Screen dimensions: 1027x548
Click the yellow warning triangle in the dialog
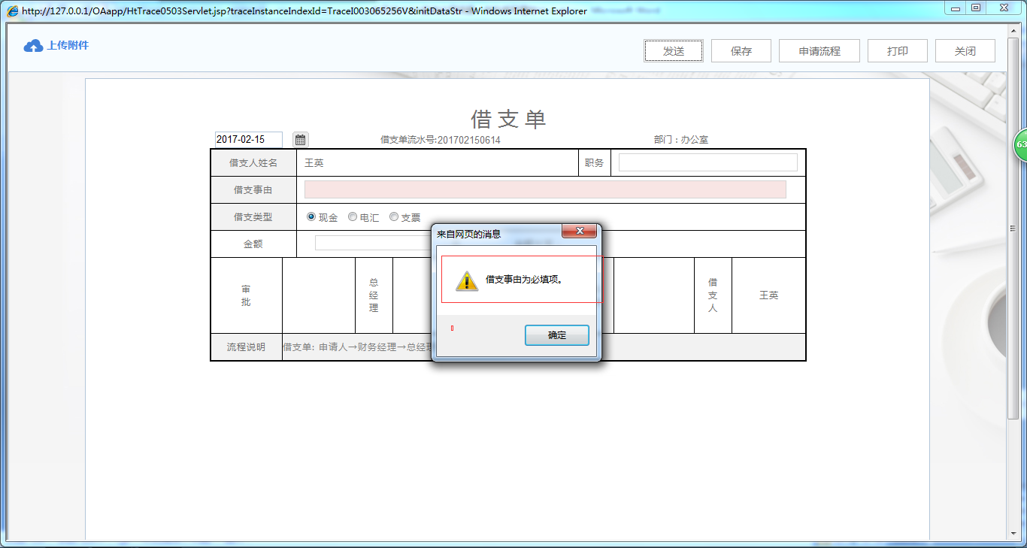[468, 280]
